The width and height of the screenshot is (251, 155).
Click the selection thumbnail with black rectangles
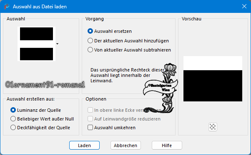37,44
